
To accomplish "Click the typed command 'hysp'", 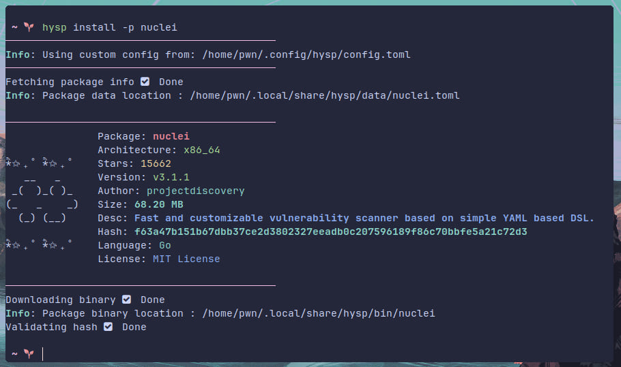I will coord(55,27).
